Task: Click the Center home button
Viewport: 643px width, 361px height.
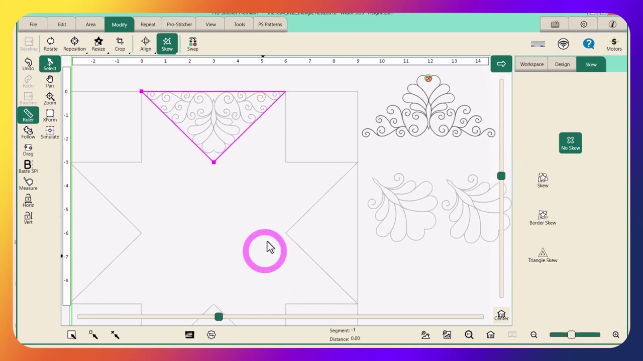Action: [x=501, y=315]
